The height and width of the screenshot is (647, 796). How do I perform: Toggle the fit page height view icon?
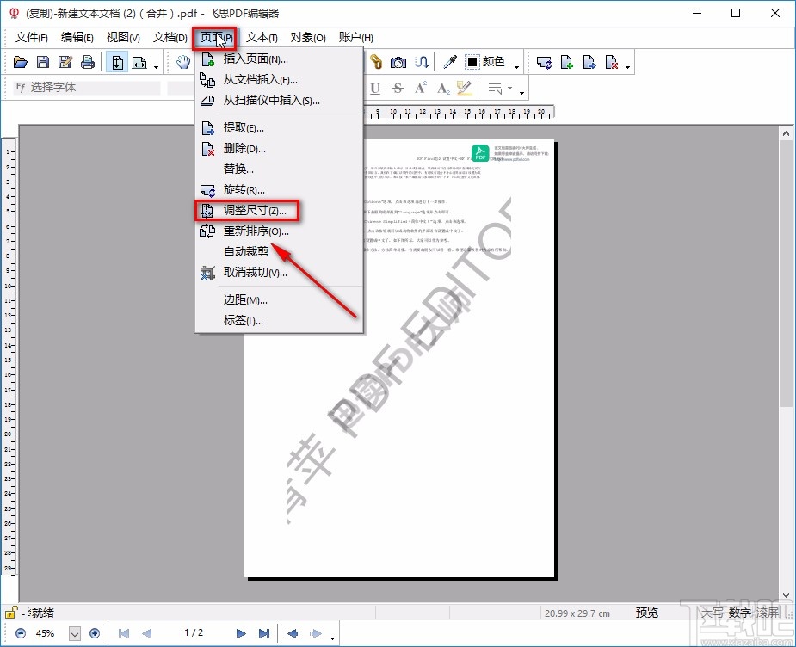117,63
